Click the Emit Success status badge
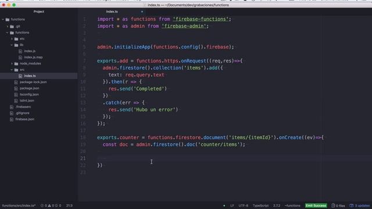The width and height of the screenshot is (372, 209). [x=316, y=206]
